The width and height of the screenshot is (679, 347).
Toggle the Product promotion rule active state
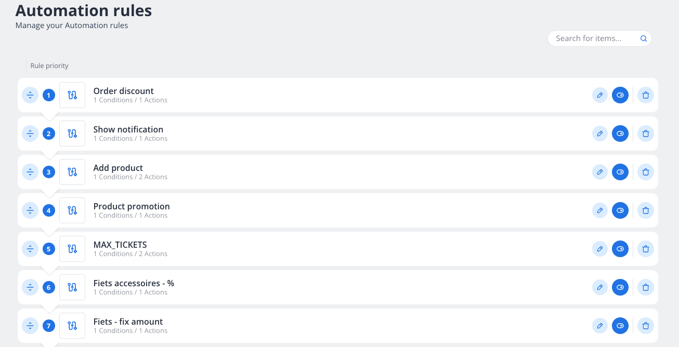(x=620, y=210)
